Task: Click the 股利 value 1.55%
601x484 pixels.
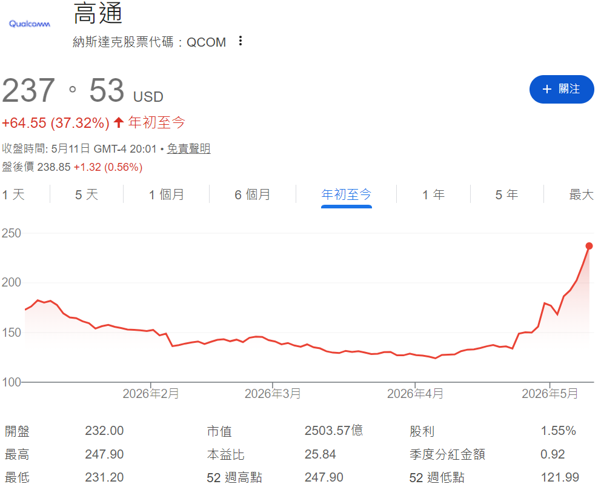Action: 558,431
